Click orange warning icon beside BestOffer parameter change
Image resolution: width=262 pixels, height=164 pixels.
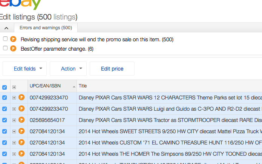pos(14,48)
